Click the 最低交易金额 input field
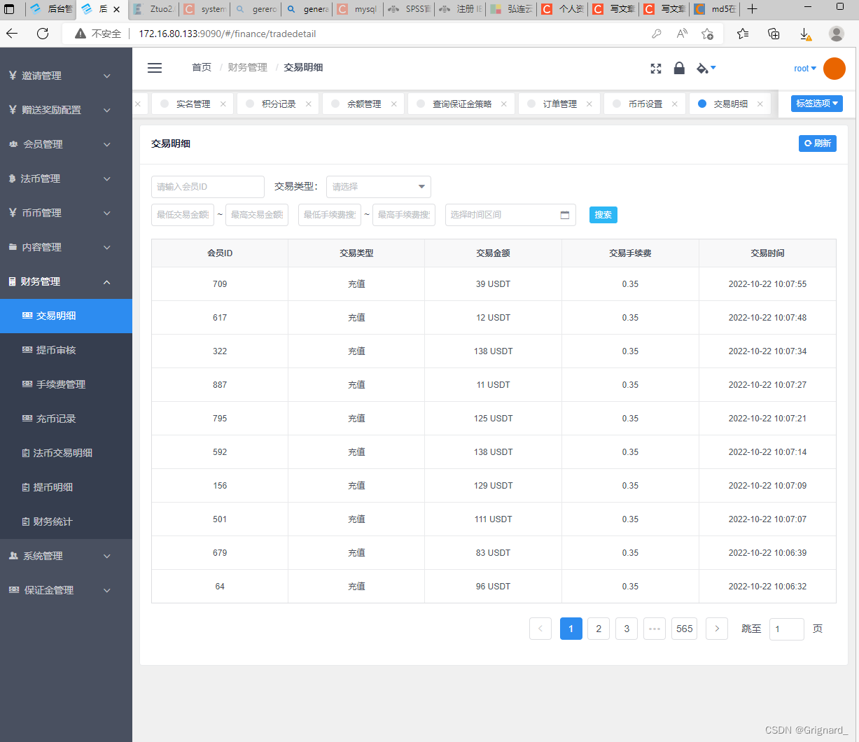859x742 pixels. point(183,215)
